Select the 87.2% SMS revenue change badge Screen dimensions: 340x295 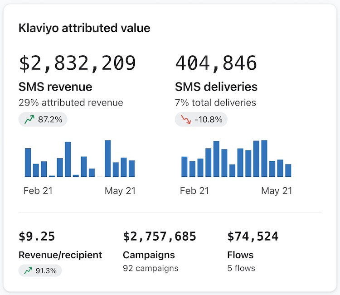43,120
